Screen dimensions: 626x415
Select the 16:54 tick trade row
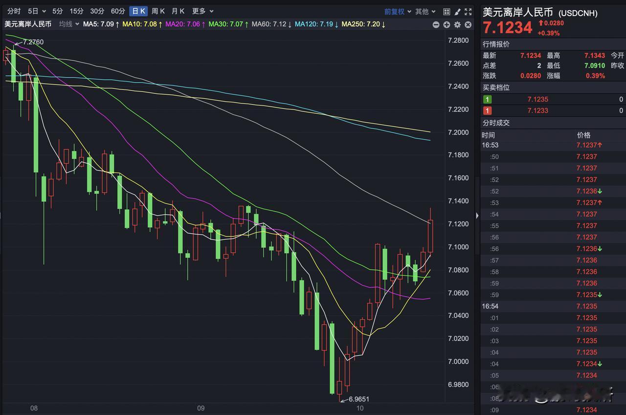(x=553, y=306)
